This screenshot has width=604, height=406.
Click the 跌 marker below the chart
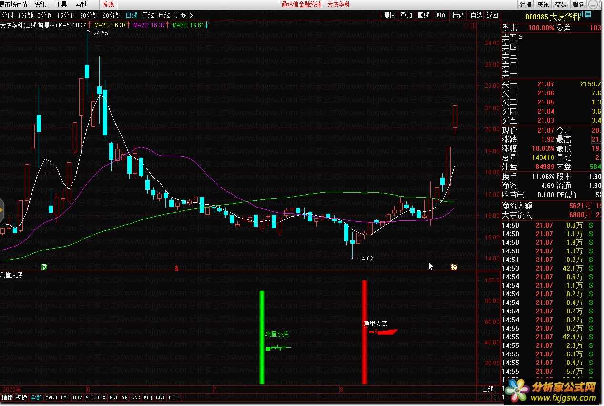click(44, 267)
